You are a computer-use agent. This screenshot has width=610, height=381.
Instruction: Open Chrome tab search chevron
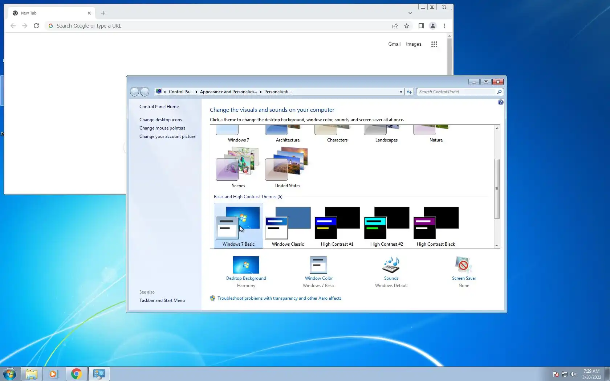[410, 13]
